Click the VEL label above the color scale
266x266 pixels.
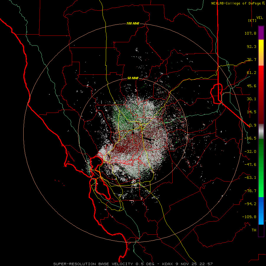260,18
